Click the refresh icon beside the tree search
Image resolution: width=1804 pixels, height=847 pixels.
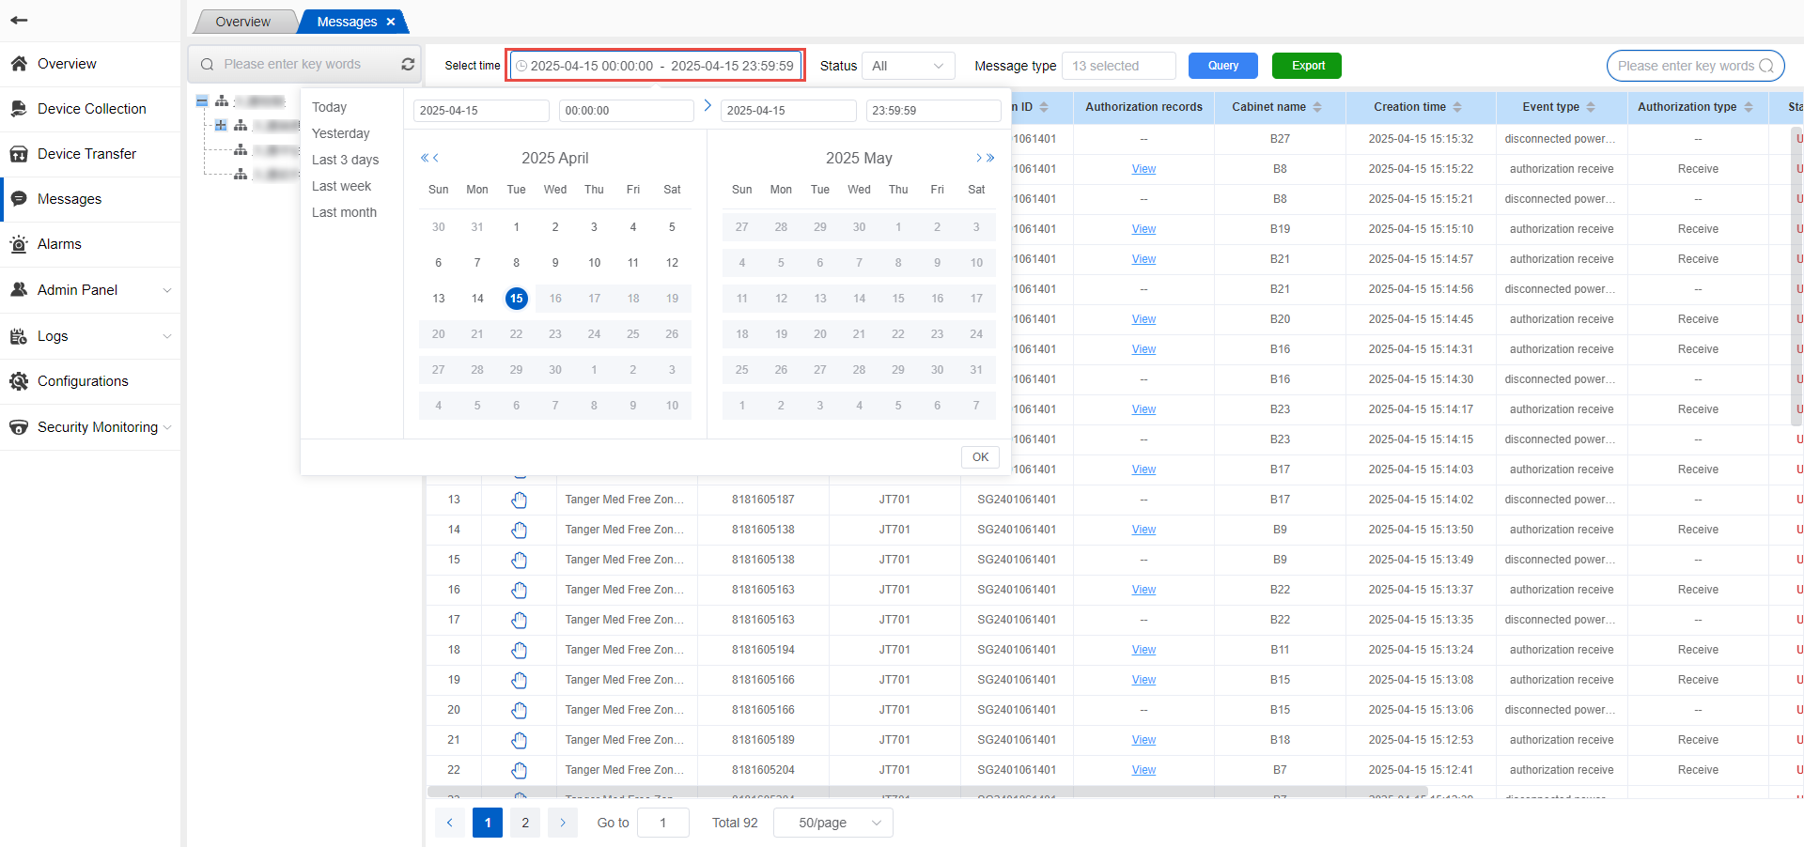click(408, 64)
